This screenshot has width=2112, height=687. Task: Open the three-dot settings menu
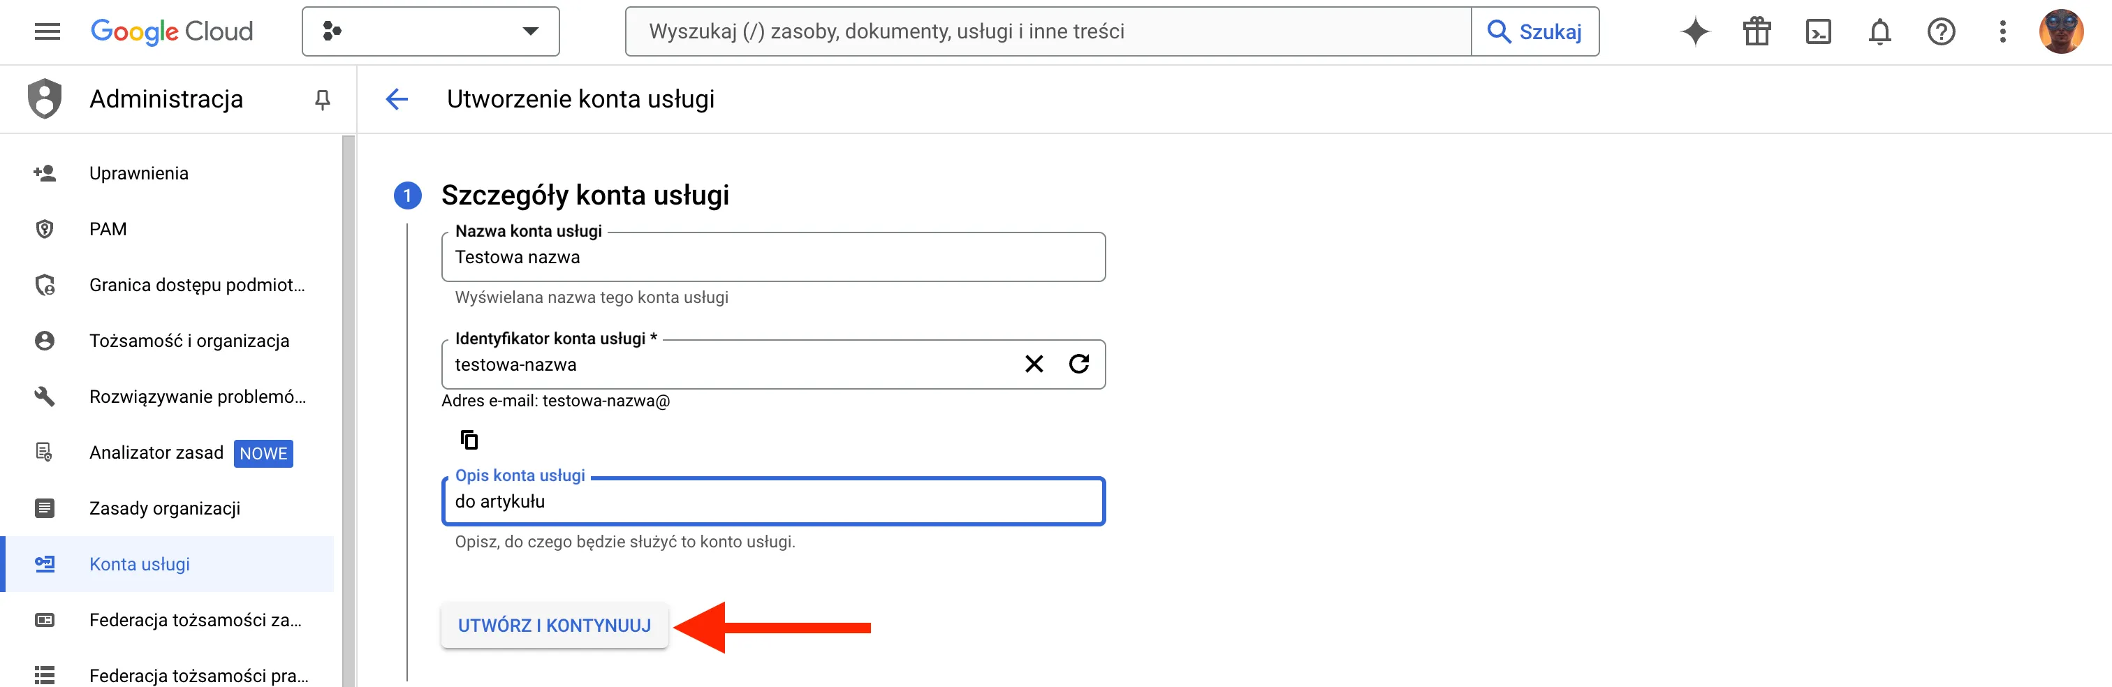tap(2003, 32)
